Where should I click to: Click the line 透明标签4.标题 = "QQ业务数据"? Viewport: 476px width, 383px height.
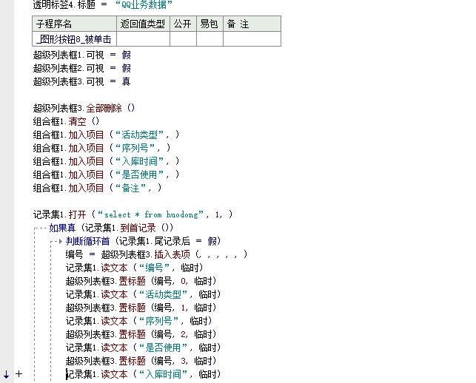point(103,4)
